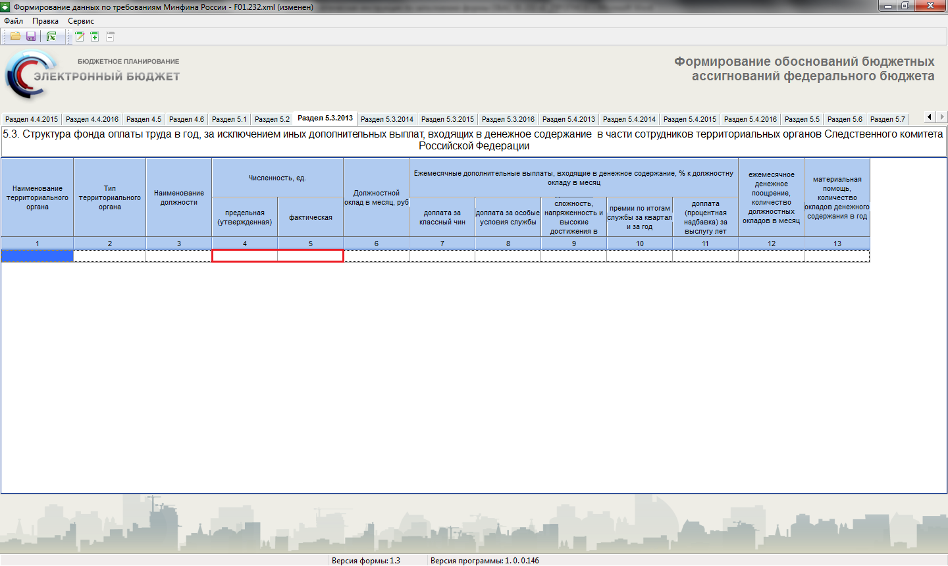This screenshot has height=566, width=948.
Task: Click the Должностной оклад column cell
Action: pos(377,256)
